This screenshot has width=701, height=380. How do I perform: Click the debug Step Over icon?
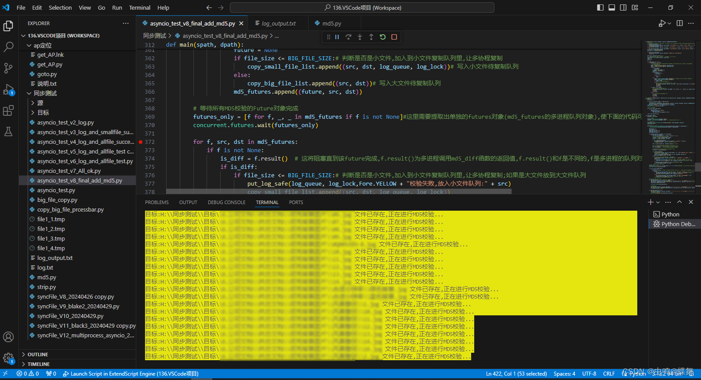[x=349, y=37]
